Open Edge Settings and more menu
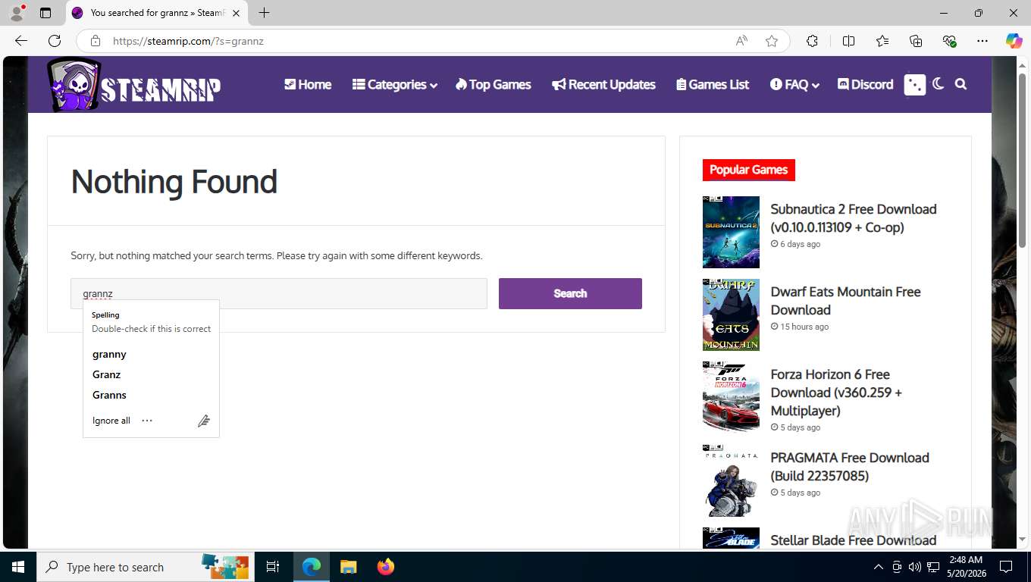Image resolution: width=1031 pixels, height=582 pixels. pos(982,41)
